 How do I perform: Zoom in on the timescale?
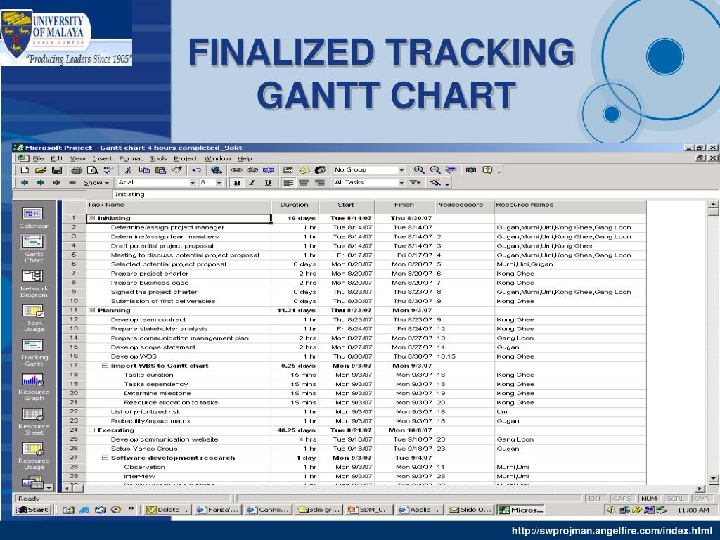pos(419,170)
